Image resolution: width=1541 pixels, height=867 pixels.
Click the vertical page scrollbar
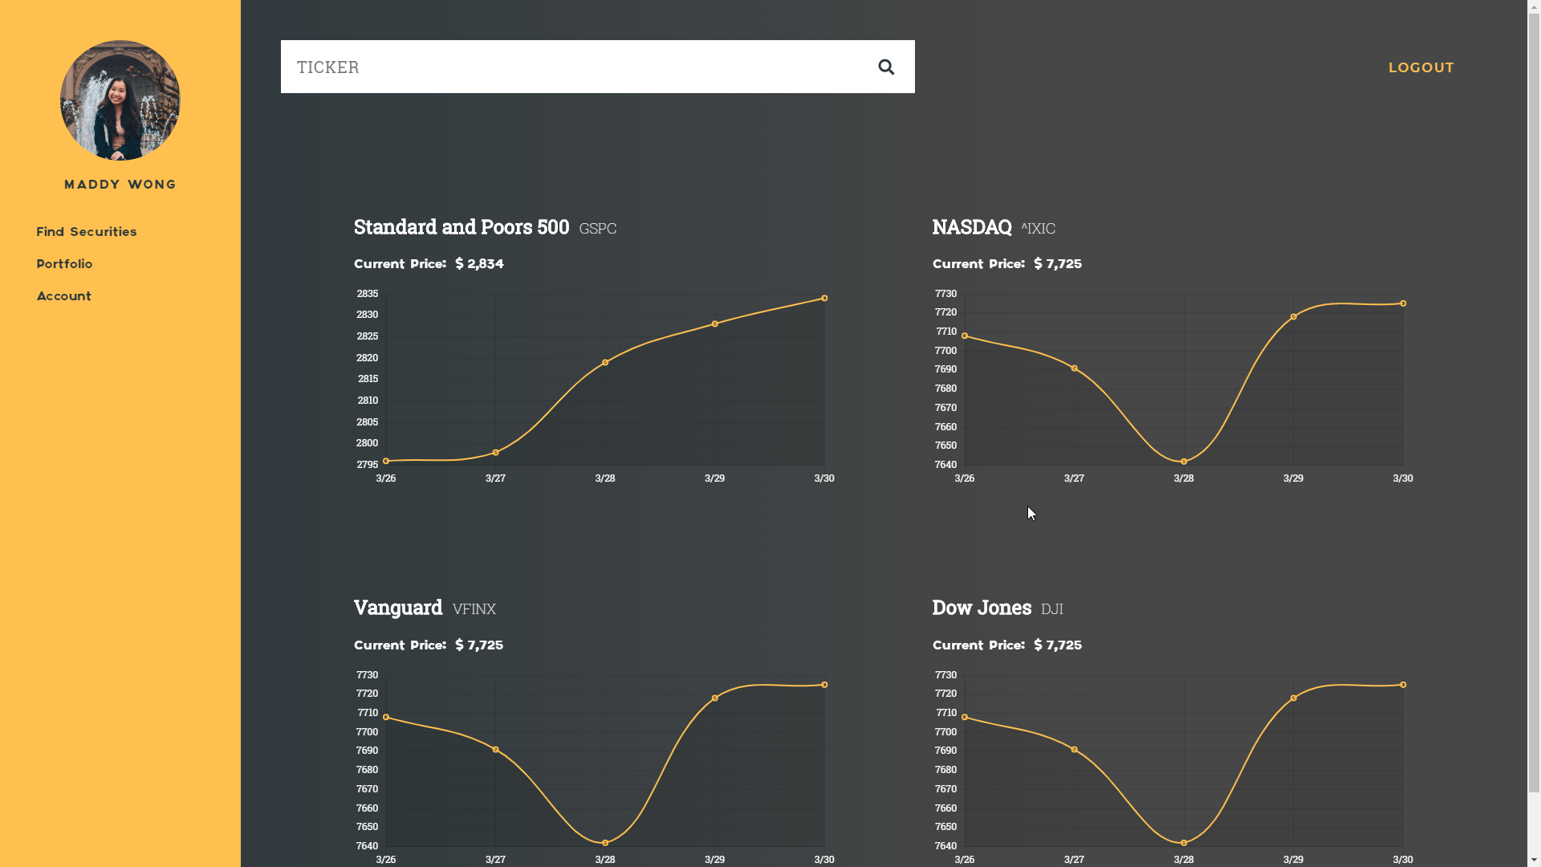(x=1534, y=401)
